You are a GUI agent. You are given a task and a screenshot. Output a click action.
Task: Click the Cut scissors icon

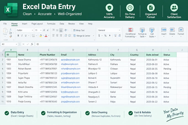(x=11, y=30)
